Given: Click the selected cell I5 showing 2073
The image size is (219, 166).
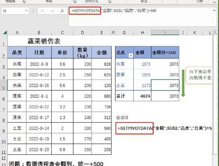Looking at the screenshot, I should pos(165,85).
